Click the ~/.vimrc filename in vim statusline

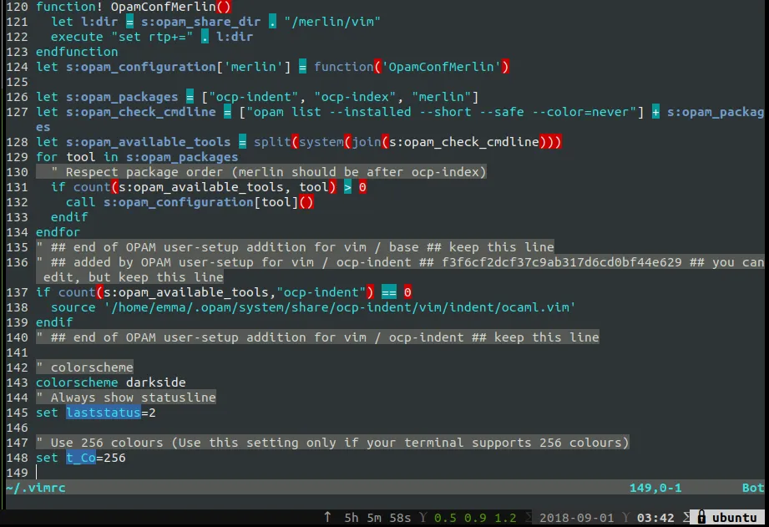(x=36, y=488)
